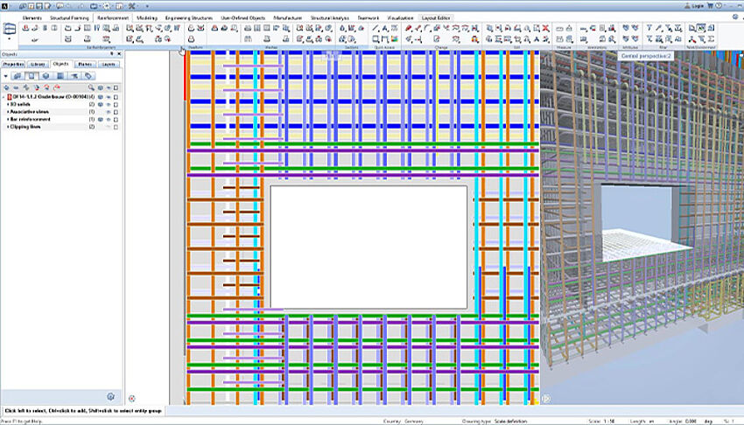Expand the 3D solids tree node
The width and height of the screenshot is (744, 425).
[8, 104]
